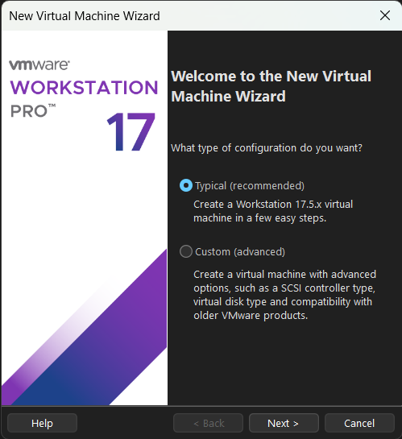Click the purple WORKSTATION wordmark
This screenshot has width=402, height=439.
click(84, 87)
